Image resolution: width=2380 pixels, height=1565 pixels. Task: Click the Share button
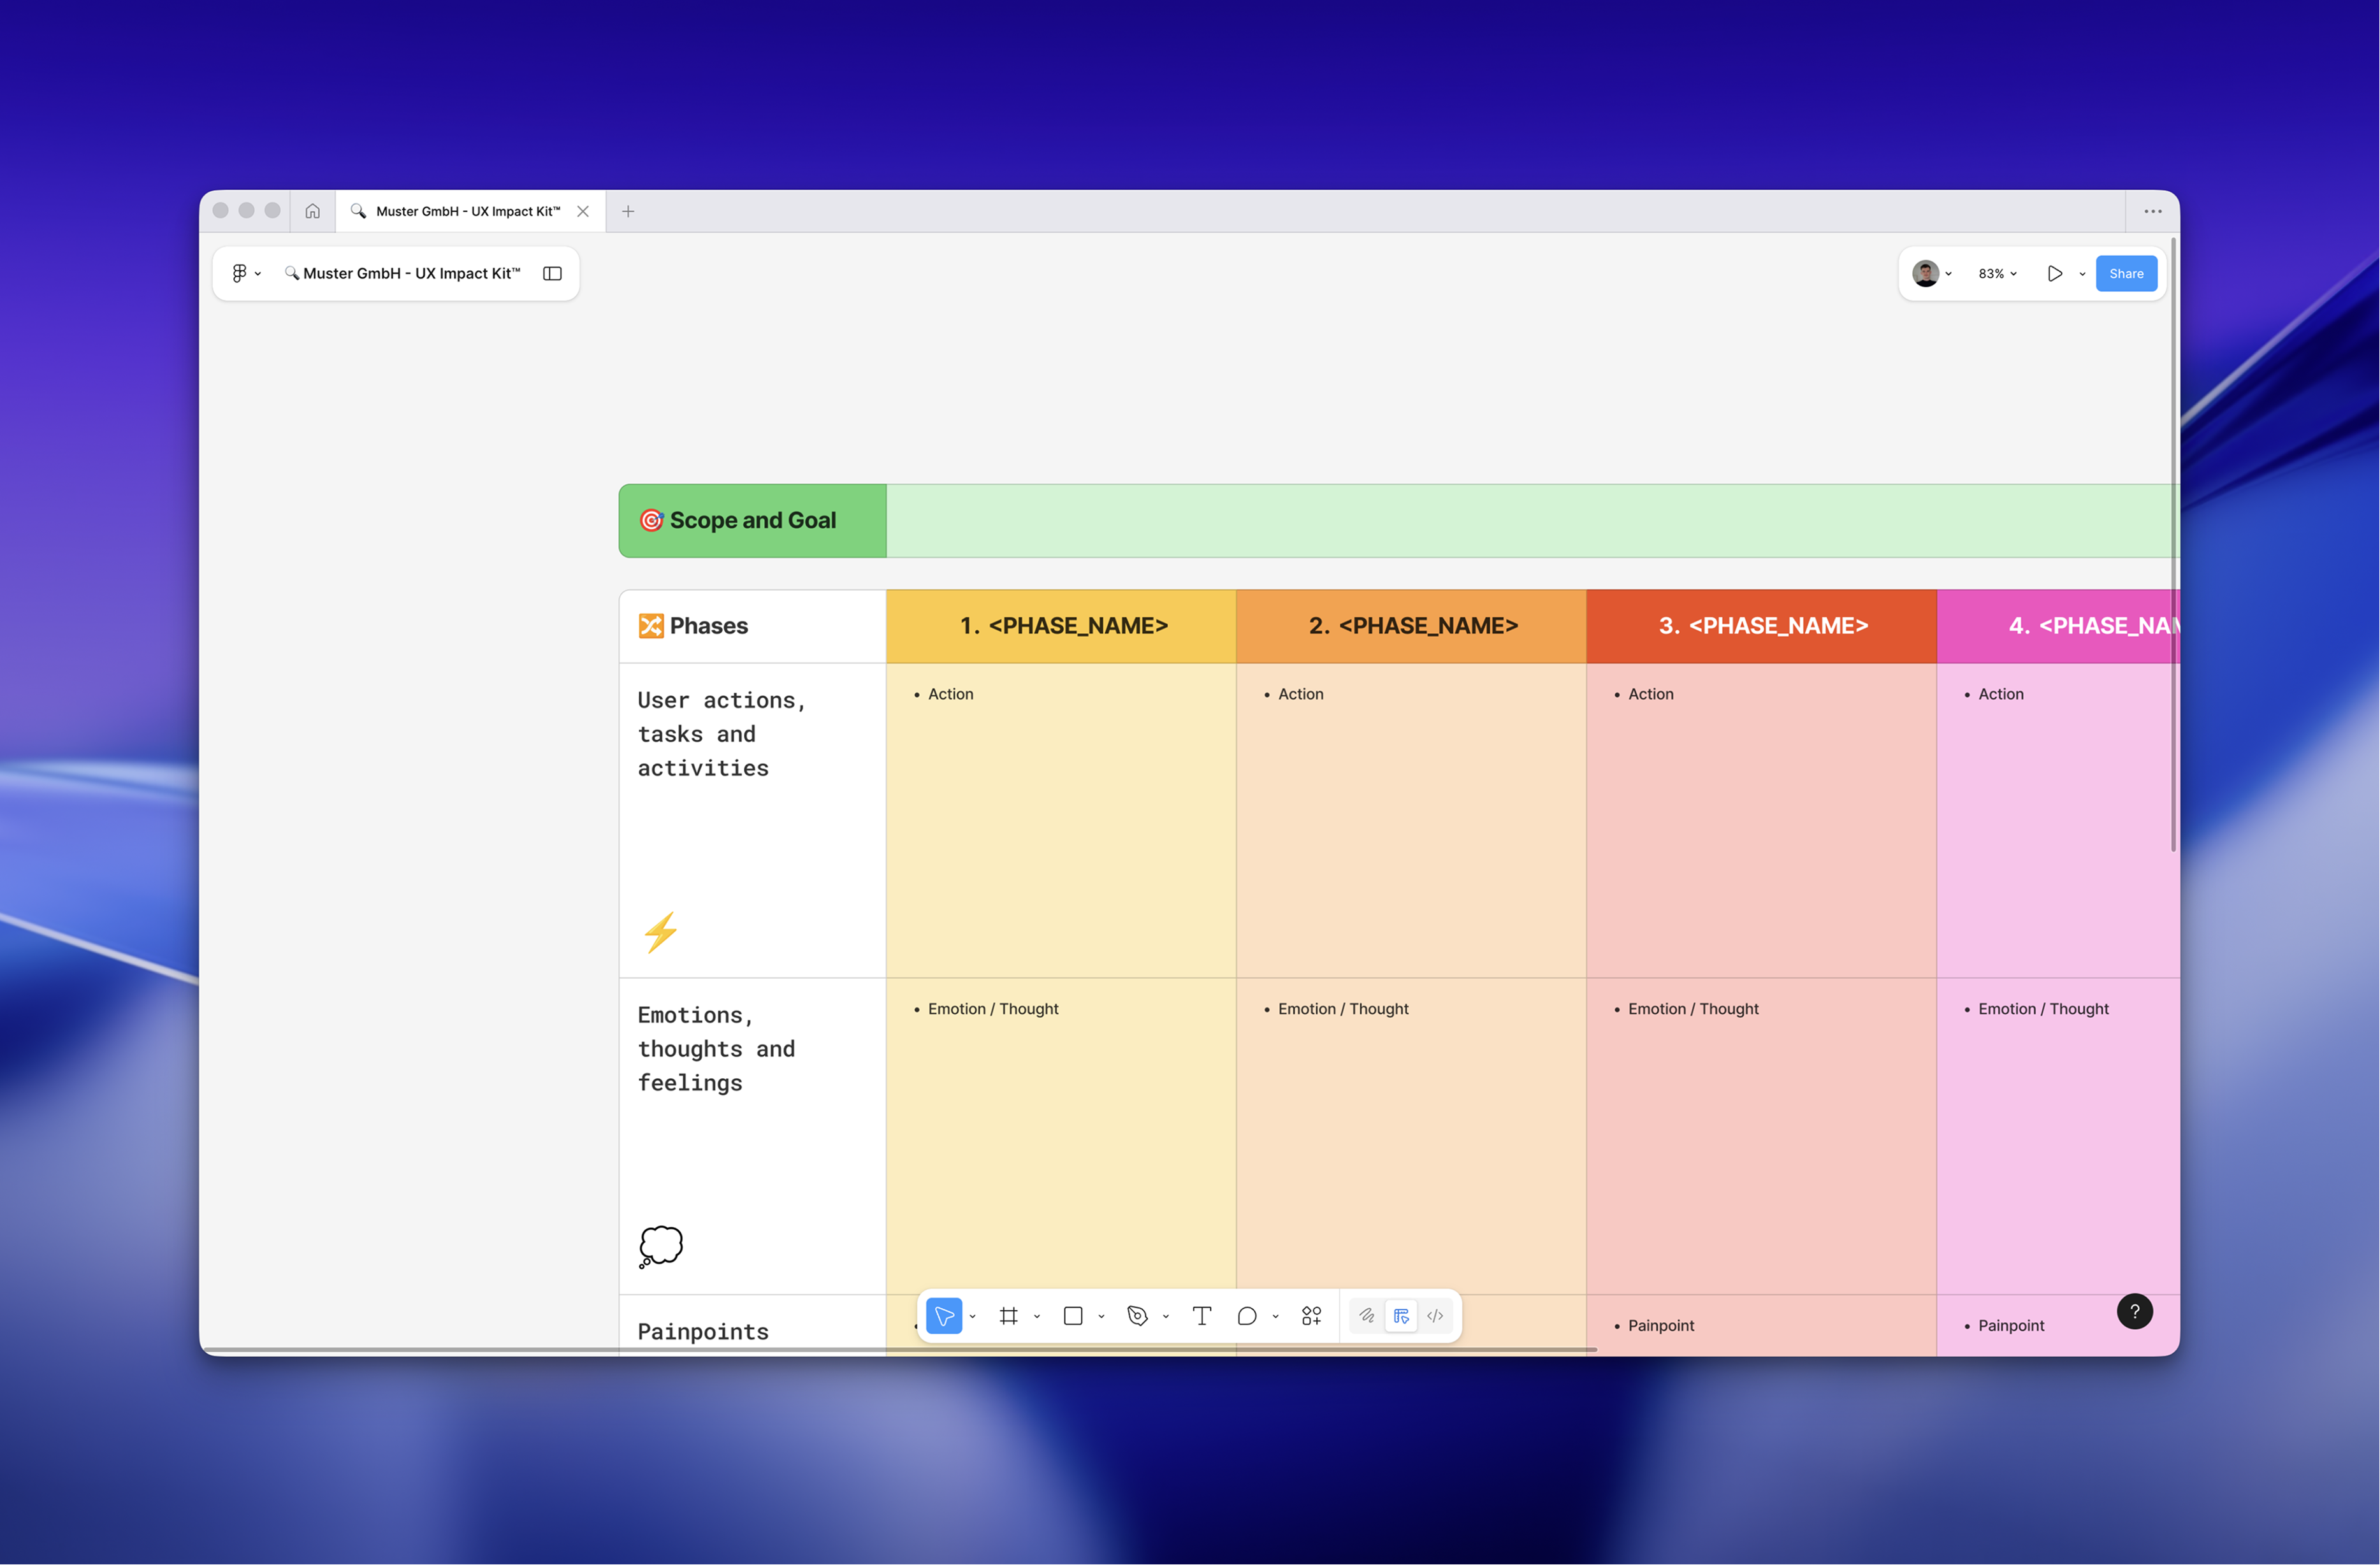[2125, 273]
